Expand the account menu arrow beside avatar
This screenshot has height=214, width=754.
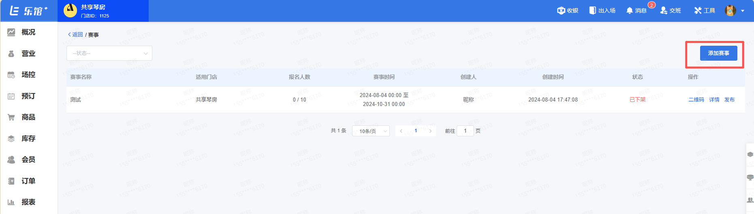[x=743, y=11]
